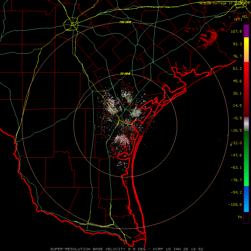
Task: Click the -63.1 scale value
Action: coord(236,168)
